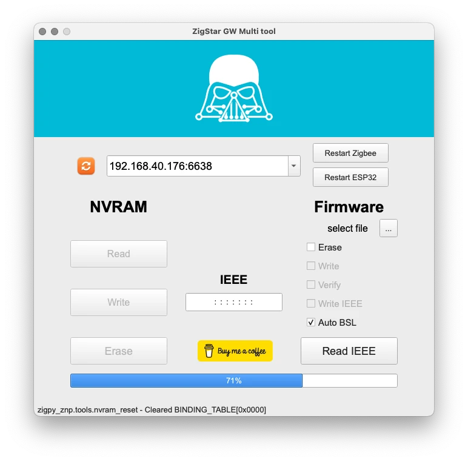The image size is (468, 461).
Task: Open the gateway address dropdown arrow
Action: pyautogui.click(x=294, y=166)
